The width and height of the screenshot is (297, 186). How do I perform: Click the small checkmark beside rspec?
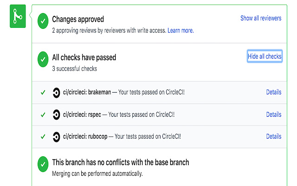tap(43, 114)
